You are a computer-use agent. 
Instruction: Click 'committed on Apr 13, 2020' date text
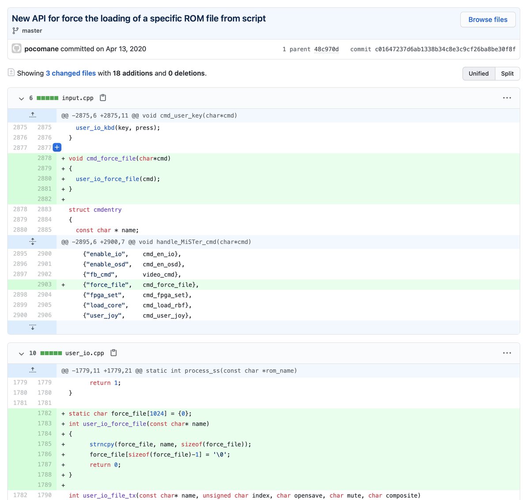[x=103, y=49]
